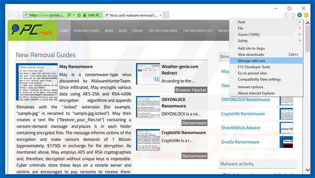
Task: Open sidebar ShareWithUs Adware link
Action: 240,128
